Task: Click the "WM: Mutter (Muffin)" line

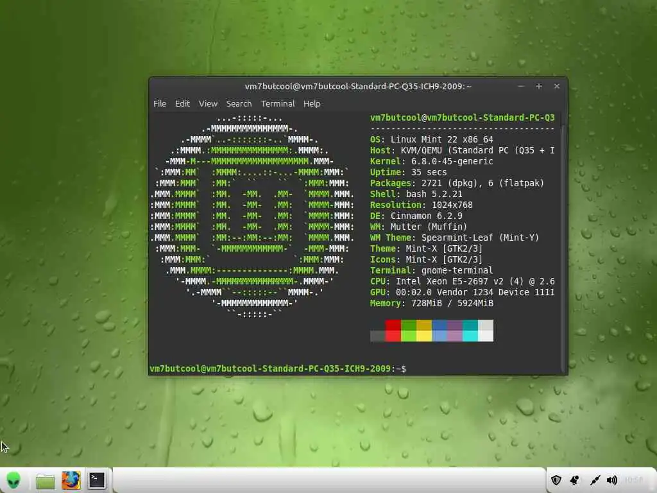Action: (418, 227)
